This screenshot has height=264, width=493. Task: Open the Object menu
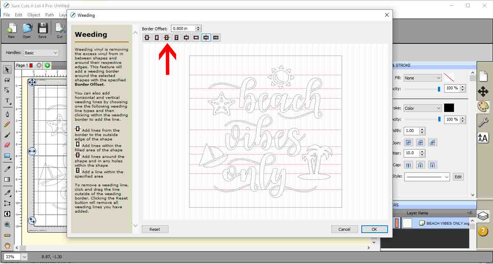pyautogui.click(x=34, y=15)
